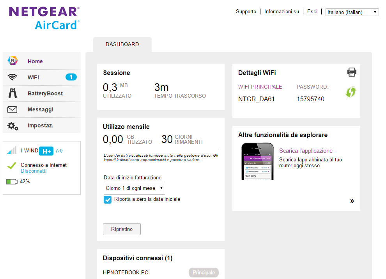
Task: Click the green connected checkmark icon
Action: 12,166
